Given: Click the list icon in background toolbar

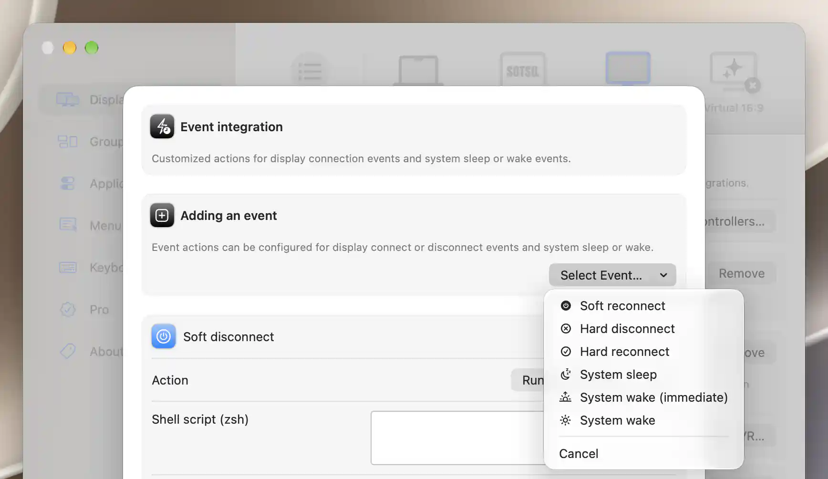Looking at the screenshot, I should pyautogui.click(x=310, y=70).
